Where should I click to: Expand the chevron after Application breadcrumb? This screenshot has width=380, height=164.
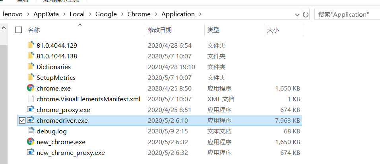coord(200,14)
